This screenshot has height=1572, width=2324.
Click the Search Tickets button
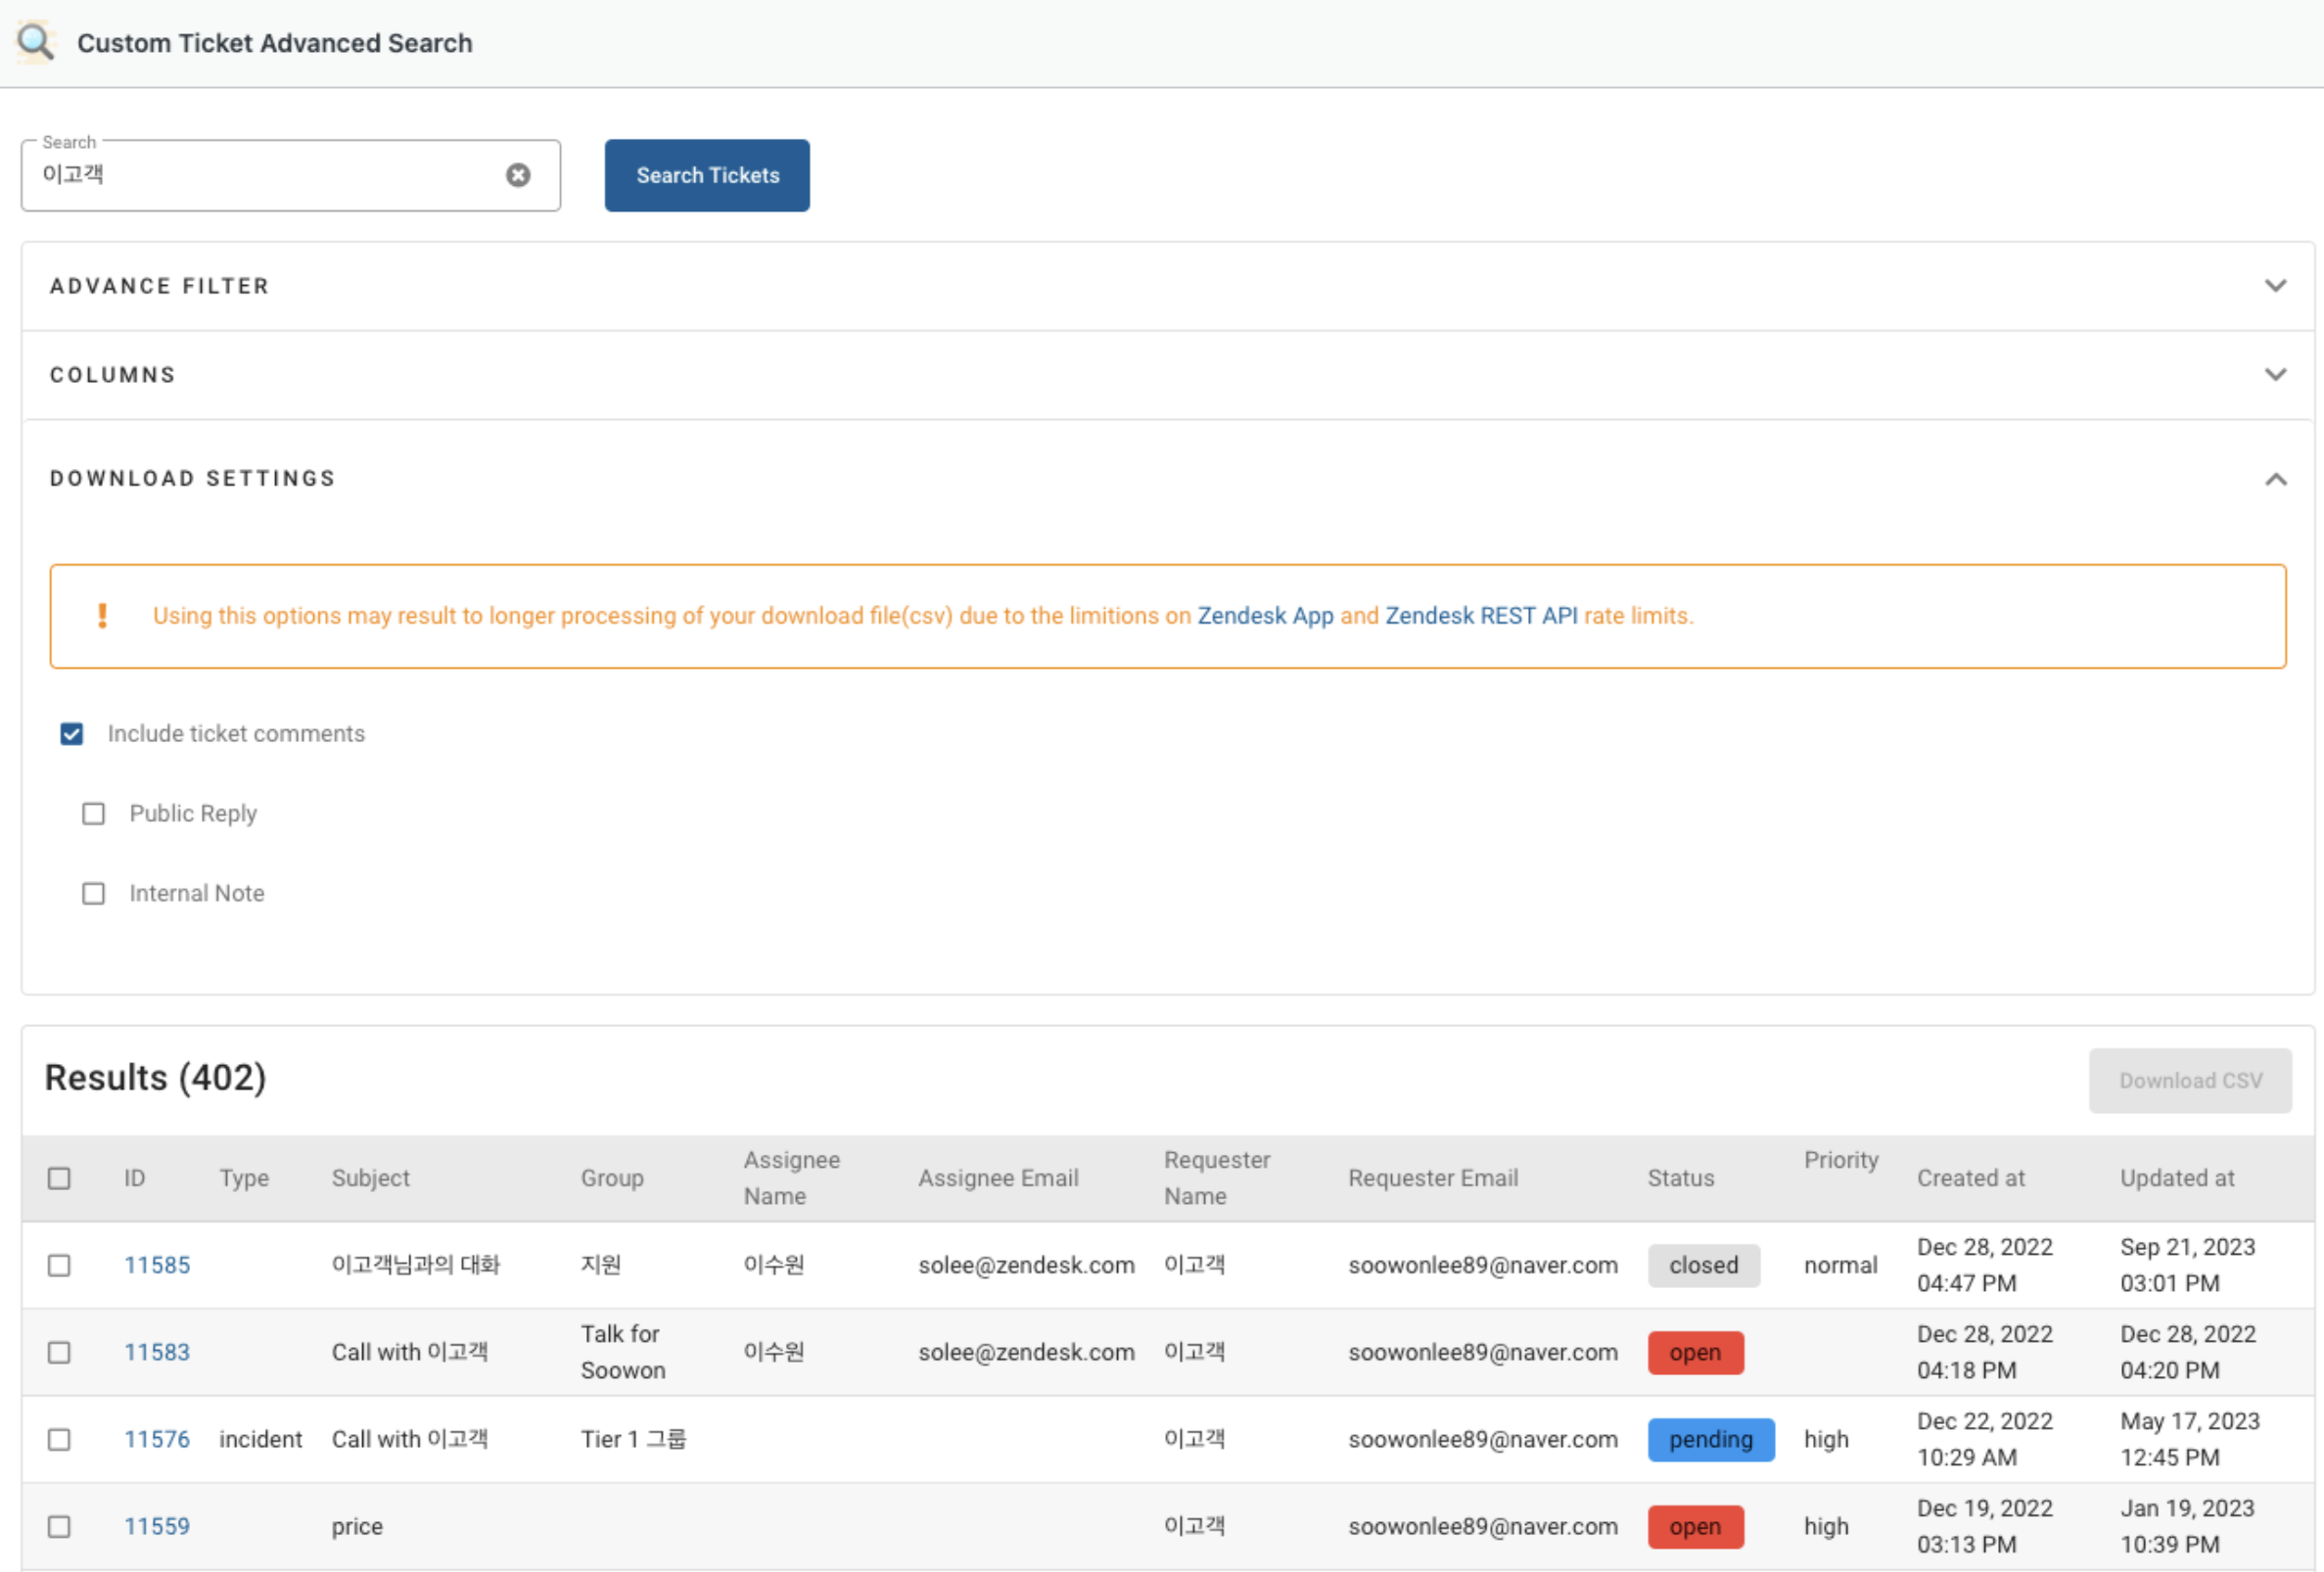pyautogui.click(x=707, y=175)
